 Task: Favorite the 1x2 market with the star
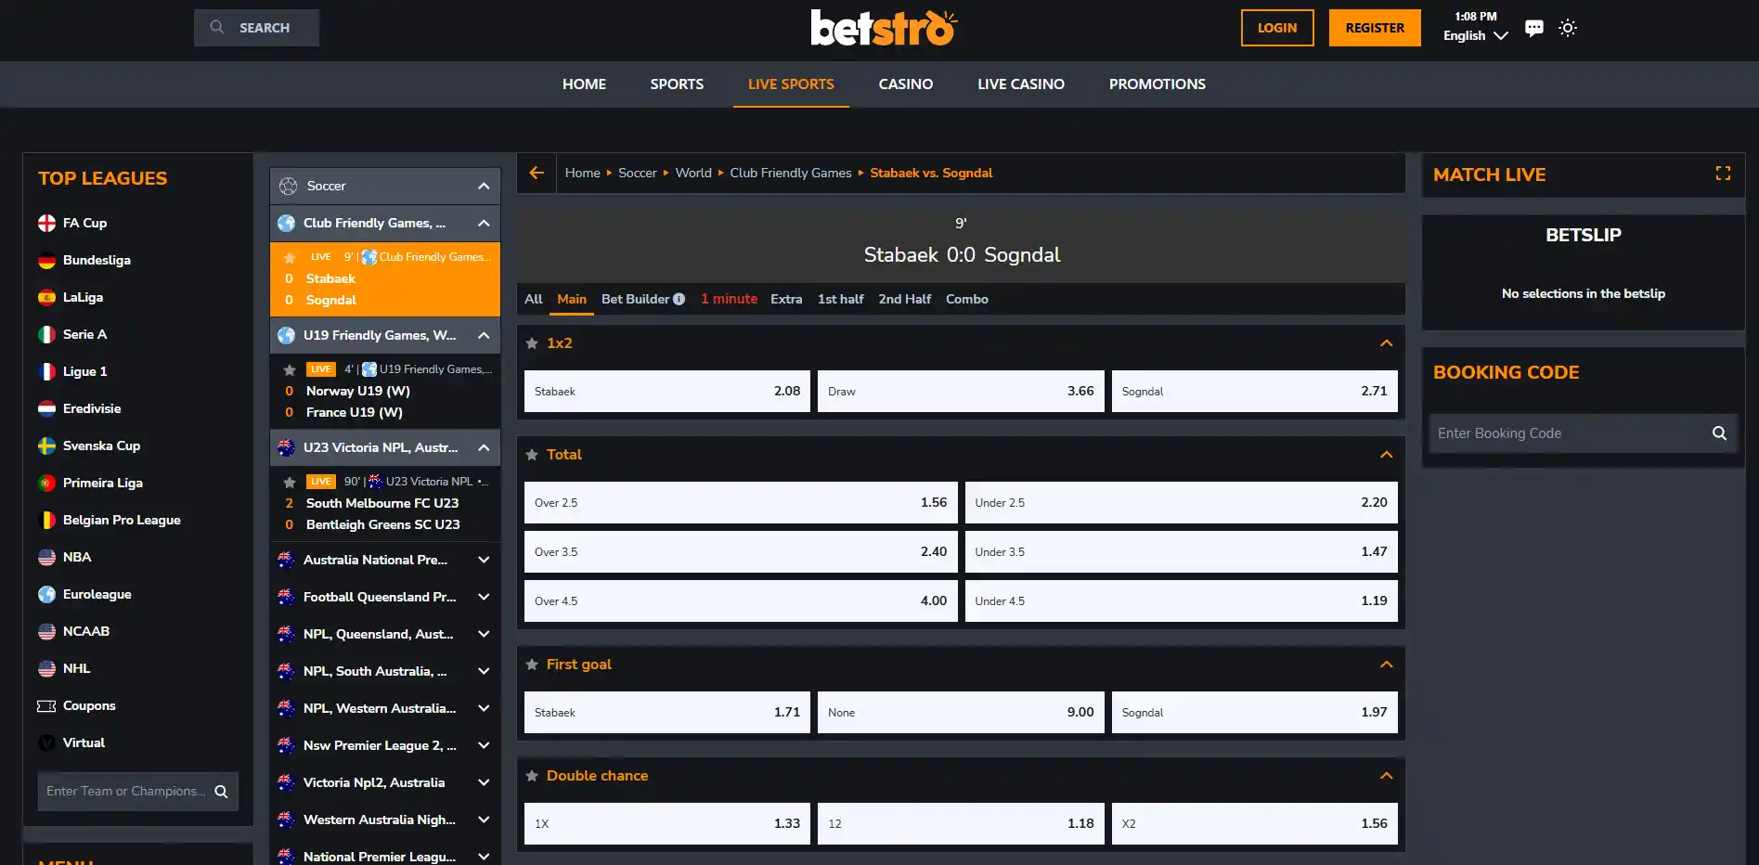[x=532, y=343]
